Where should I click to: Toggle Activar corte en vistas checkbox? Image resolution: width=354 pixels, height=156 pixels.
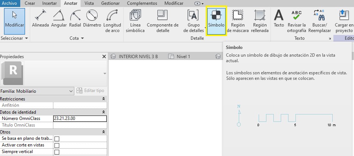point(57,145)
